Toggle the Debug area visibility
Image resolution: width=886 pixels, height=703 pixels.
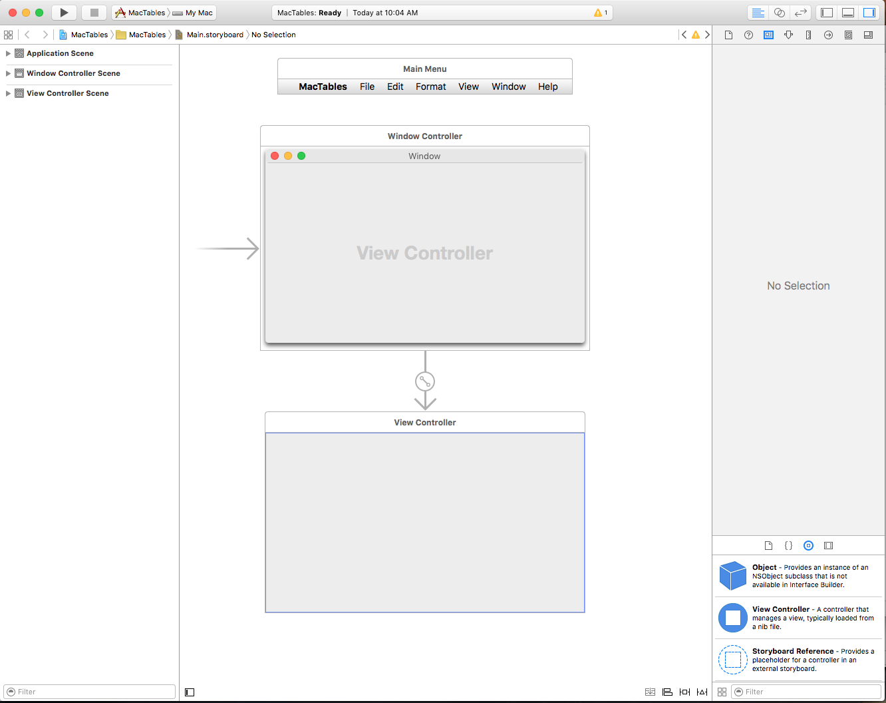[847, 12]
